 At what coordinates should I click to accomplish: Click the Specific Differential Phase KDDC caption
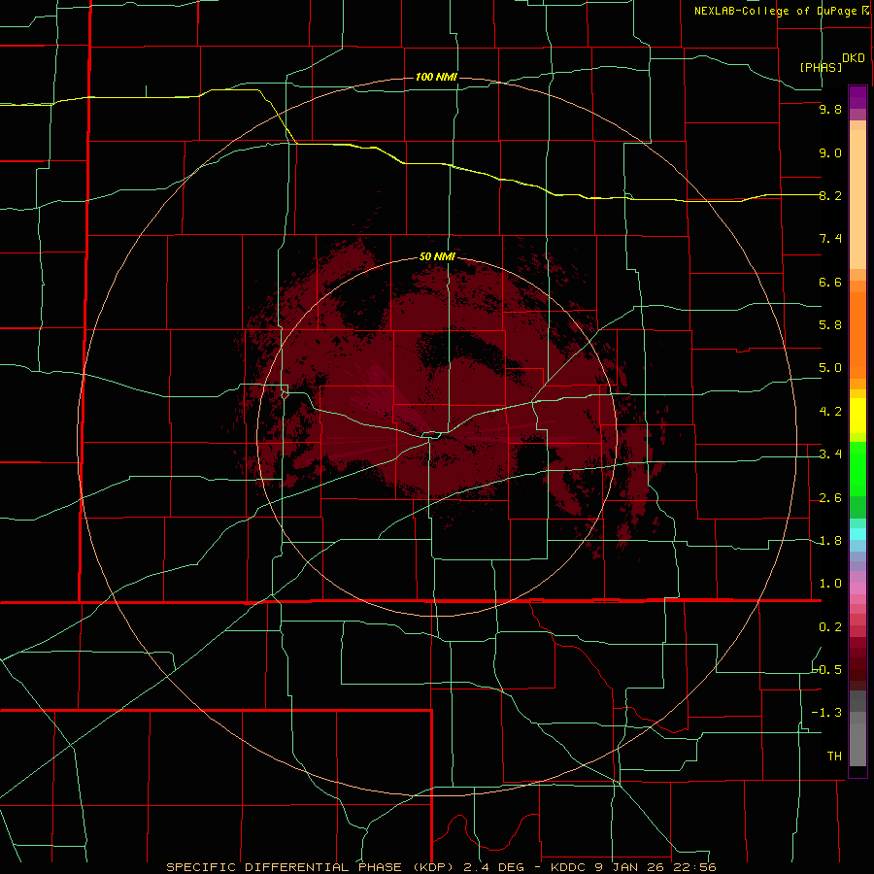tap(441, 867)
